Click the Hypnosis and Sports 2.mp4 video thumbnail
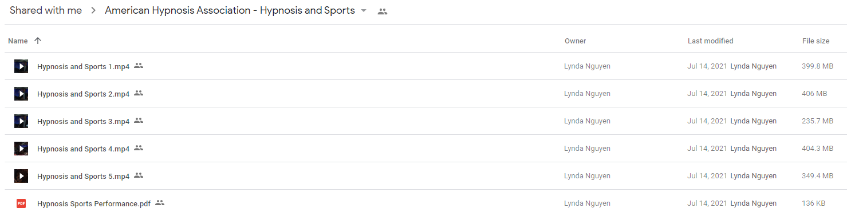847x216 pixels. [x=21, y=94]
